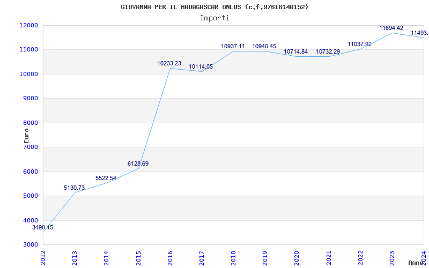429x268 pixels.
Task: Click the 12000 y-axis value
Action: click(28, 25)
